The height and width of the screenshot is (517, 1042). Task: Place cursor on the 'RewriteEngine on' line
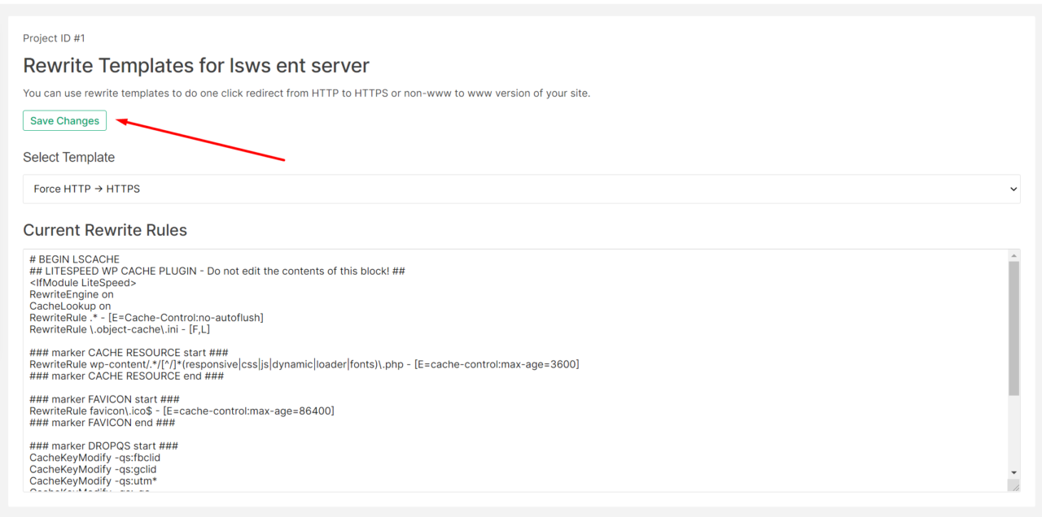tap(70, 293)
